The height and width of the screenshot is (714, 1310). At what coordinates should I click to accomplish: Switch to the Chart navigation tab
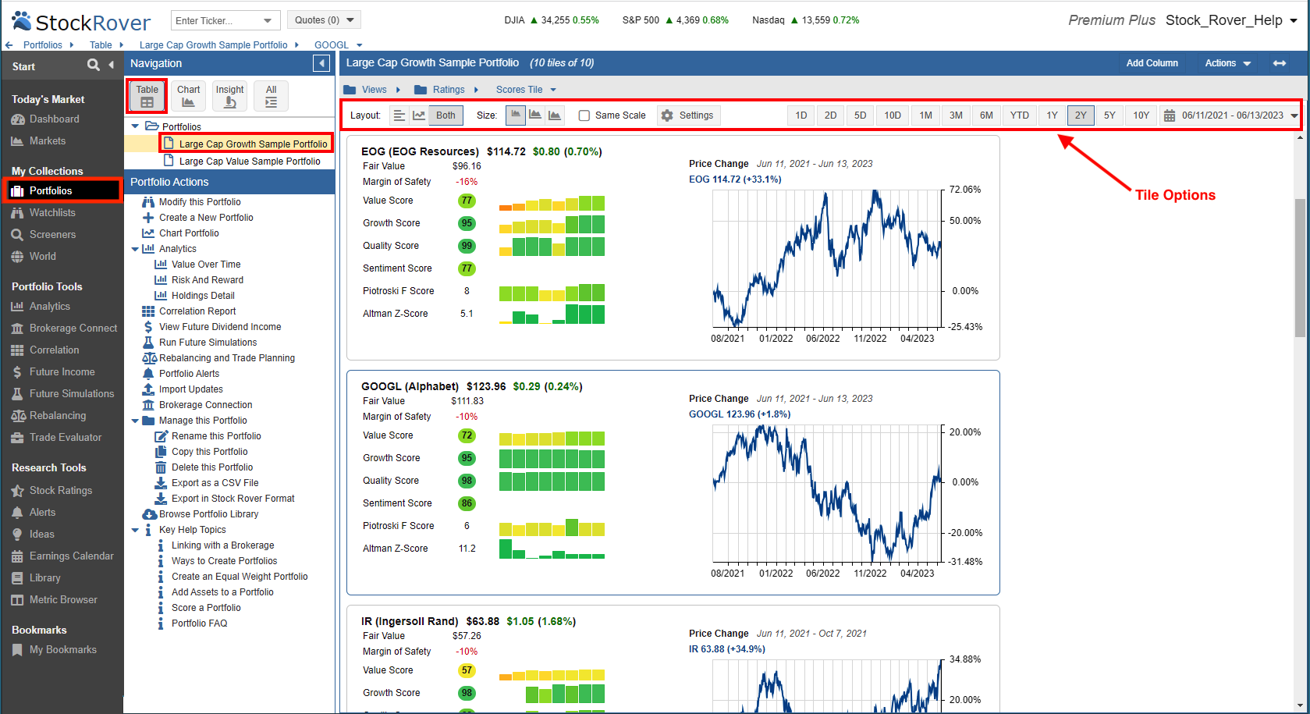[188, 96]
